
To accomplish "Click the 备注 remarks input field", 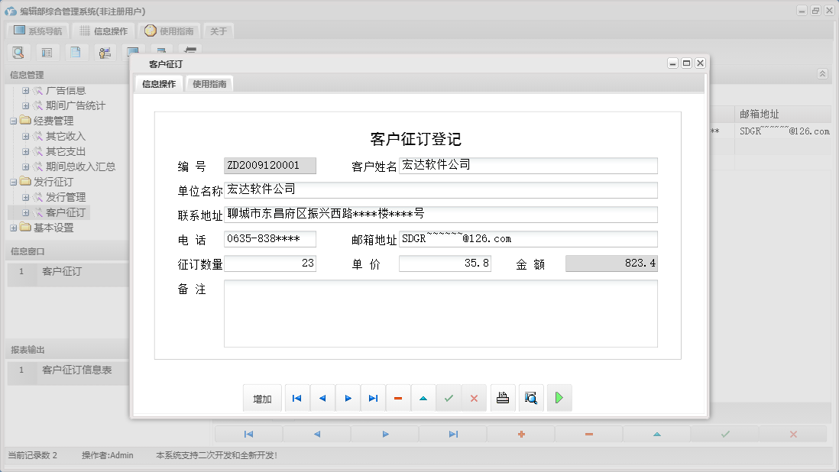I will point(439,313).
